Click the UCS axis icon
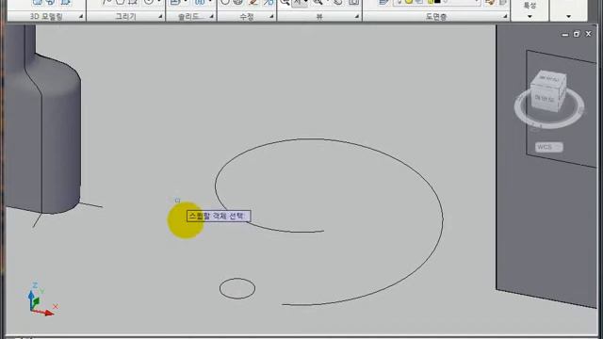This screenshot has width=603, height=339. click(x=41, y=299)
